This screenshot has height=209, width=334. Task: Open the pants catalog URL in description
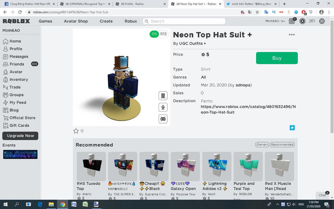(x=248, y=109)
